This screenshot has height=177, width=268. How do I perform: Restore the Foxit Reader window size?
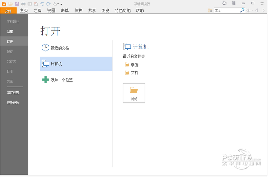253,3
